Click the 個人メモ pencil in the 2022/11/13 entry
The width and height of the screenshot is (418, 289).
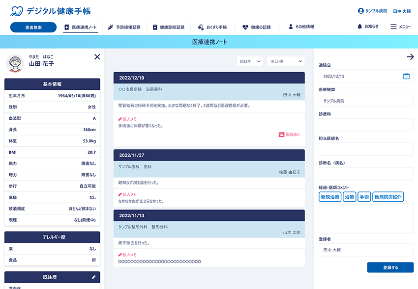(x=120, y=255)
